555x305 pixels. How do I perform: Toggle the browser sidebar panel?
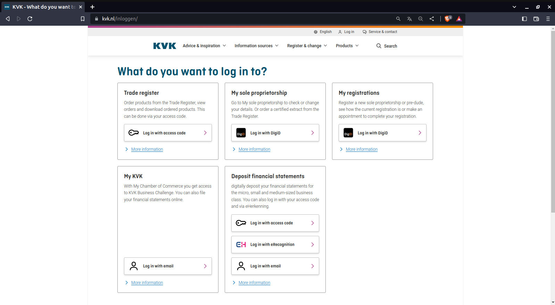tap(524, 19)
